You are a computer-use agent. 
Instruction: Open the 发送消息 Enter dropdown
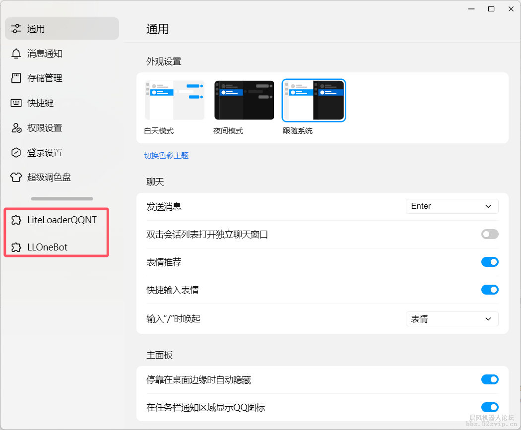click(452, 206)
